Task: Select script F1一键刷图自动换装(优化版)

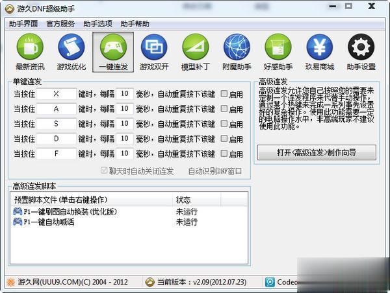Action: tap(70, 211)
